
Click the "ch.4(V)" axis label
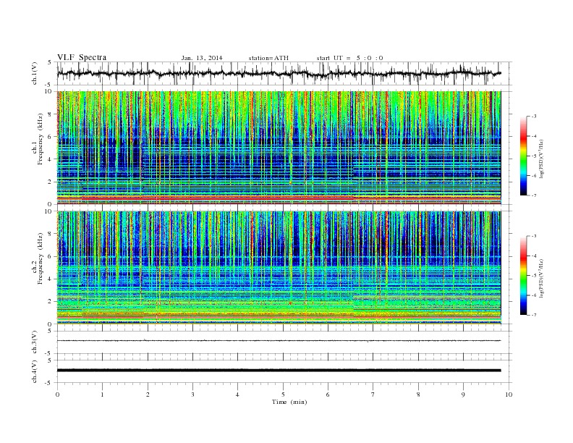coord(35,371)
